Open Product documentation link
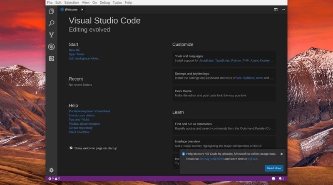 tap(84, 124)
